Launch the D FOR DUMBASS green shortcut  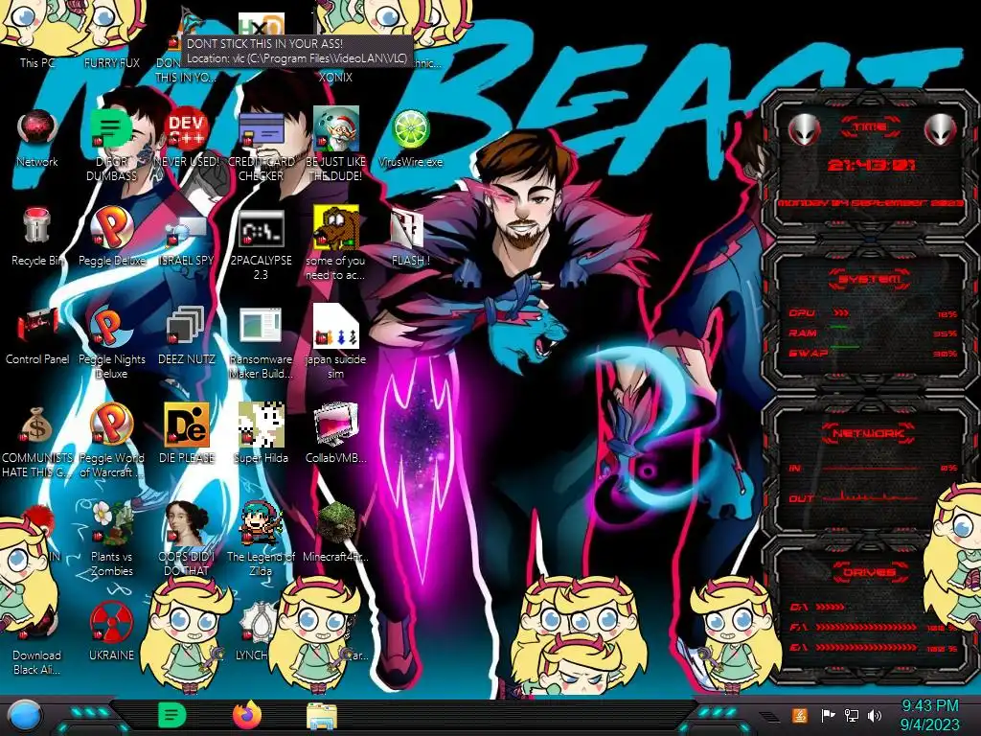click(x=111, y=144)
